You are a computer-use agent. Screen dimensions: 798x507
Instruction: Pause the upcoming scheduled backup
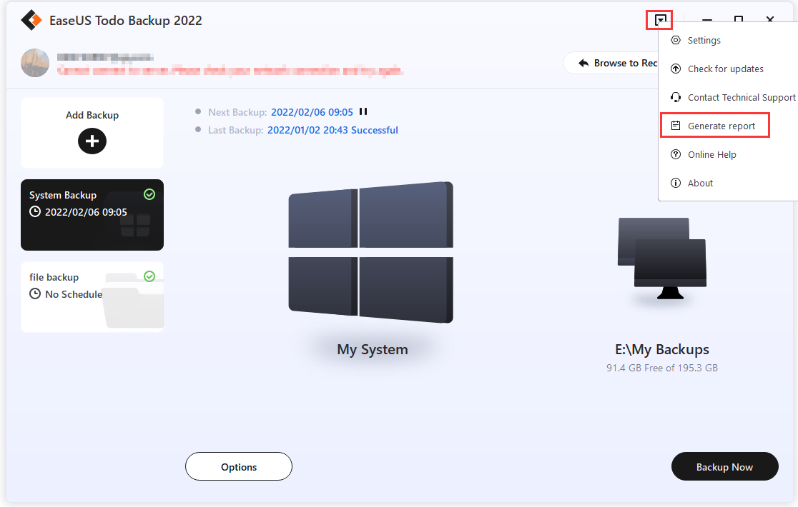[x=363, y=111]
